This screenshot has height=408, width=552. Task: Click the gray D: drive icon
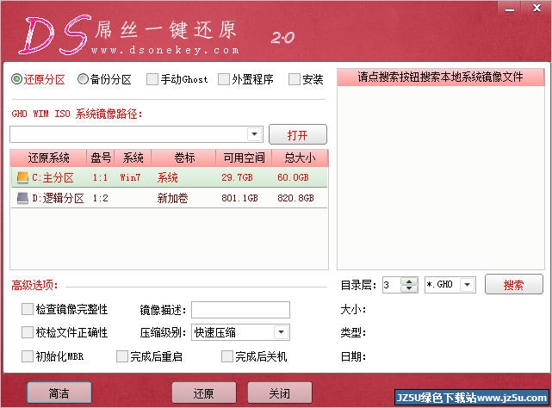(22, 198)
